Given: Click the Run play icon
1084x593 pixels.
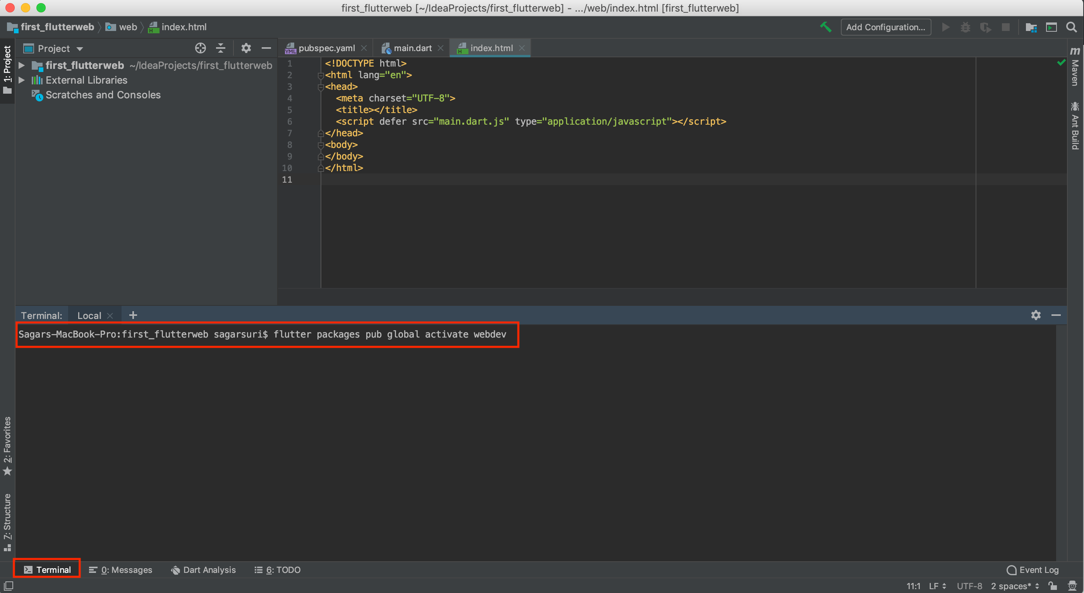Looking at the screenshot, I should (x=945, y=27).
